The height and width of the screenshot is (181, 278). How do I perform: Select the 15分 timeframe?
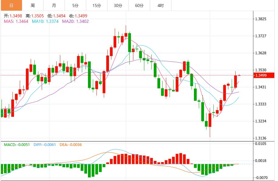coord(96,5)
